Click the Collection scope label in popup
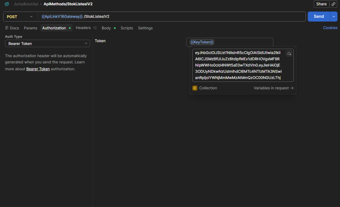 pos(208,88)
